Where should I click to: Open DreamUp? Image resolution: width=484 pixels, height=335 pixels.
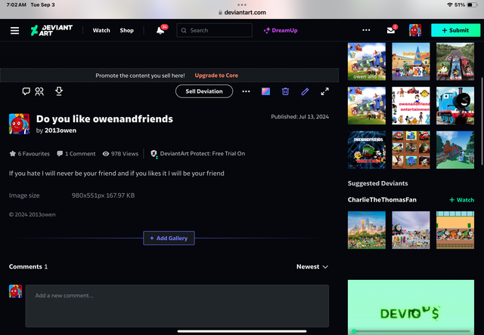click(x=281, y=30)
